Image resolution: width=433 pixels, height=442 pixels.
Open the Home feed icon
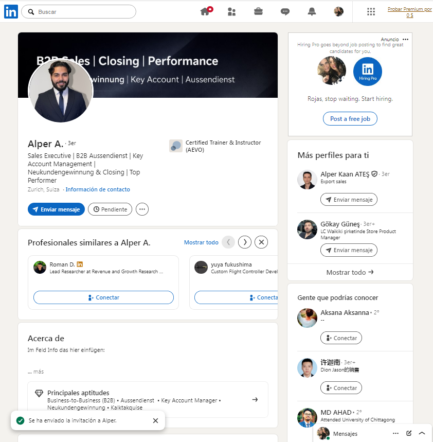click(x=206, y=11)
